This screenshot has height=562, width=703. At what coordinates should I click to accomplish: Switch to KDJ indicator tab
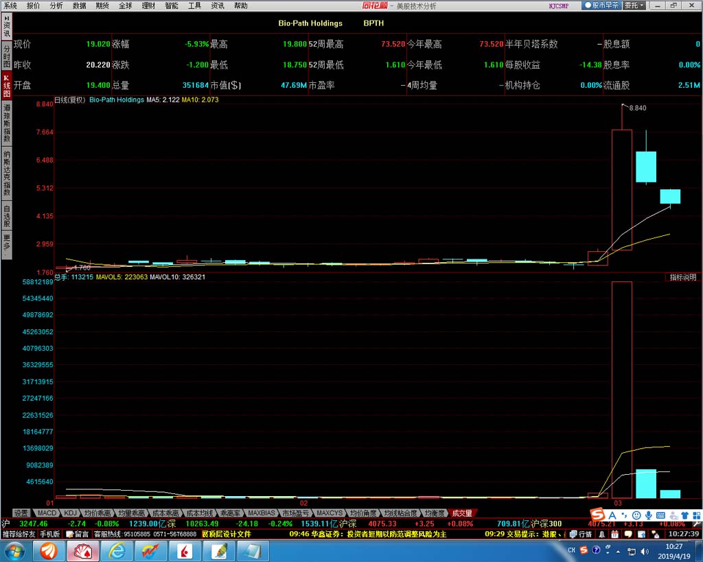71,513
